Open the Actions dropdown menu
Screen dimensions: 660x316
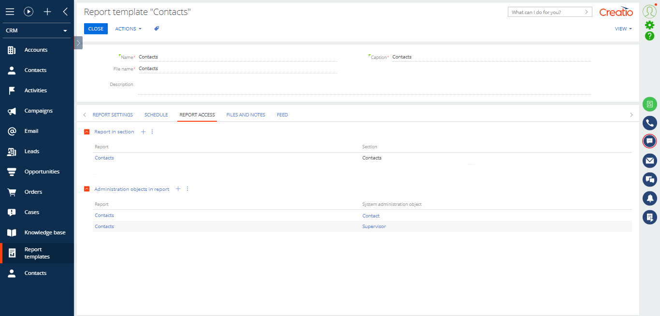point(128,29)
